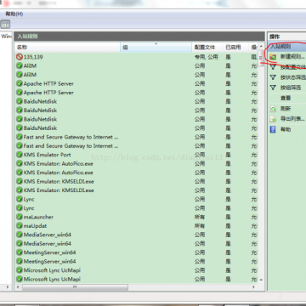
Task: Select the 'KMS Emulator Port' rule name
Action: click(47, 155)
